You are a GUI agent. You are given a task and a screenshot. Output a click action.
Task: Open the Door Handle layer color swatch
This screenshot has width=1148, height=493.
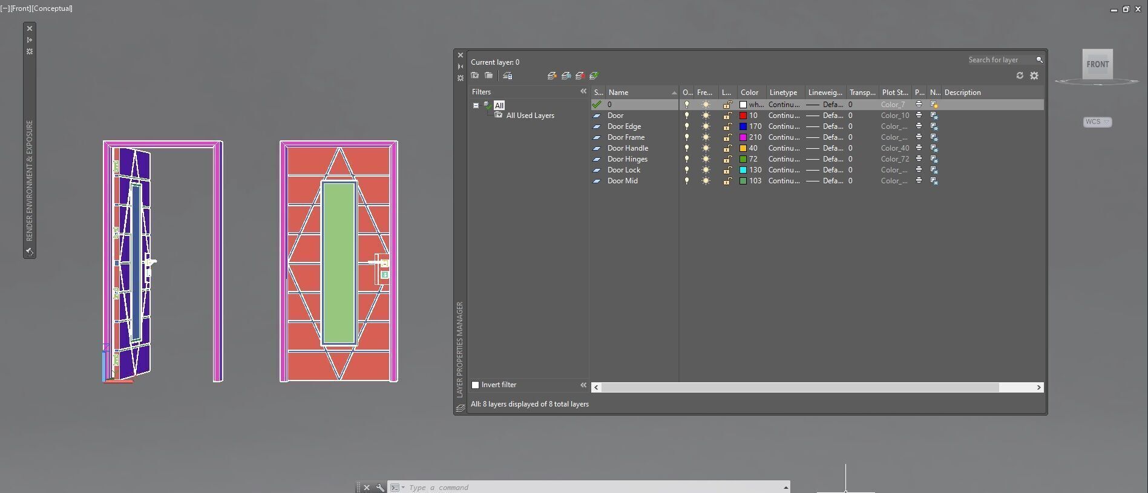pos(743,148)
